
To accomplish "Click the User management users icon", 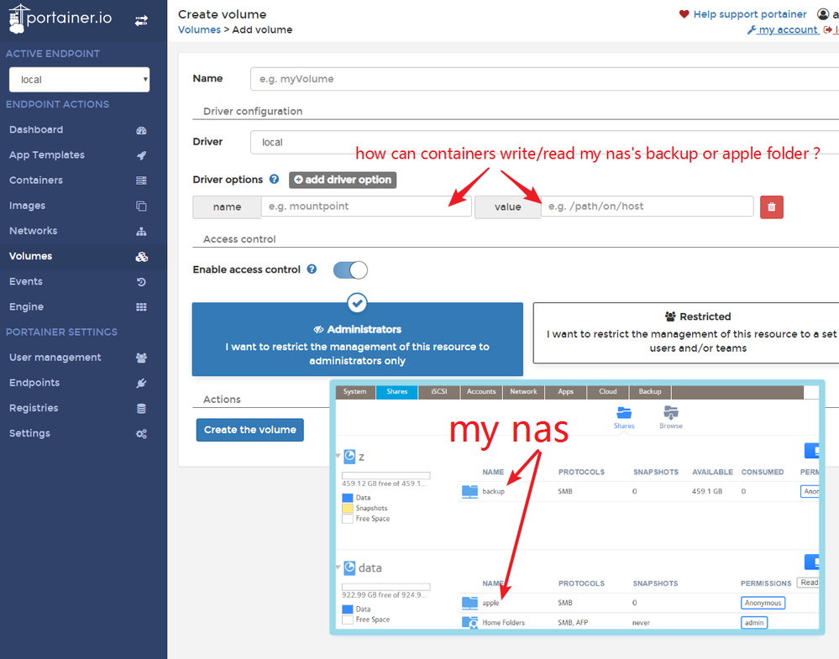I will 141,358.
